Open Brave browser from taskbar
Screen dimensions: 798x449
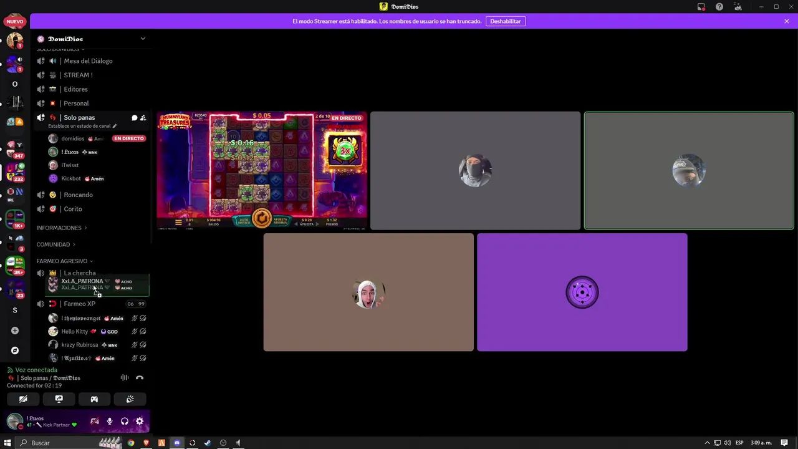coord(147,443)
